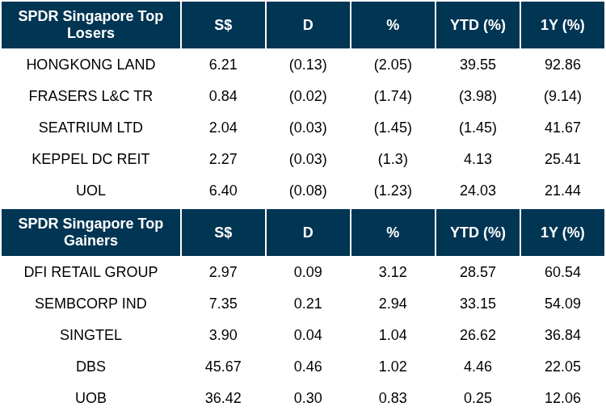606x415 pixels.
Task: Select UOB in the gainers table
Action: point(90,398)
